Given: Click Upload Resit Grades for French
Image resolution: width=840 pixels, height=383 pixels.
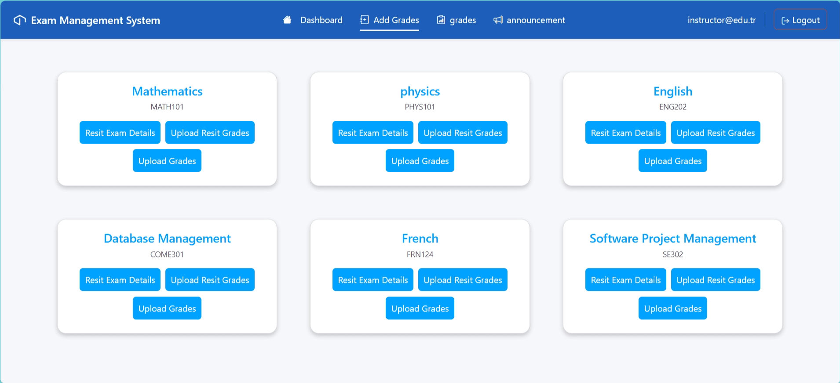Looking at the screenshot, I should point(463,280).
